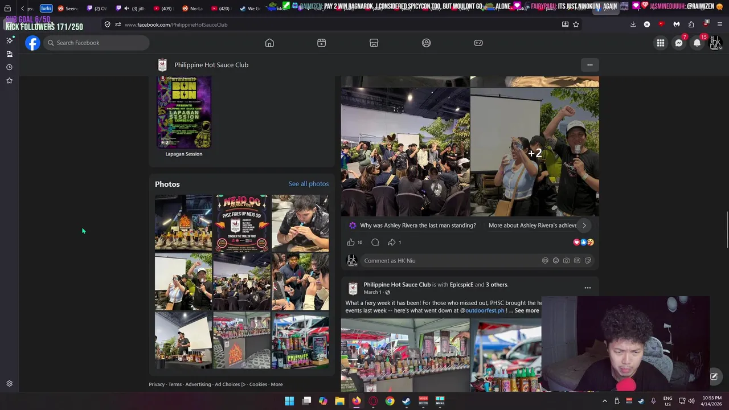Click the browser address bar URL

[176, 24]
